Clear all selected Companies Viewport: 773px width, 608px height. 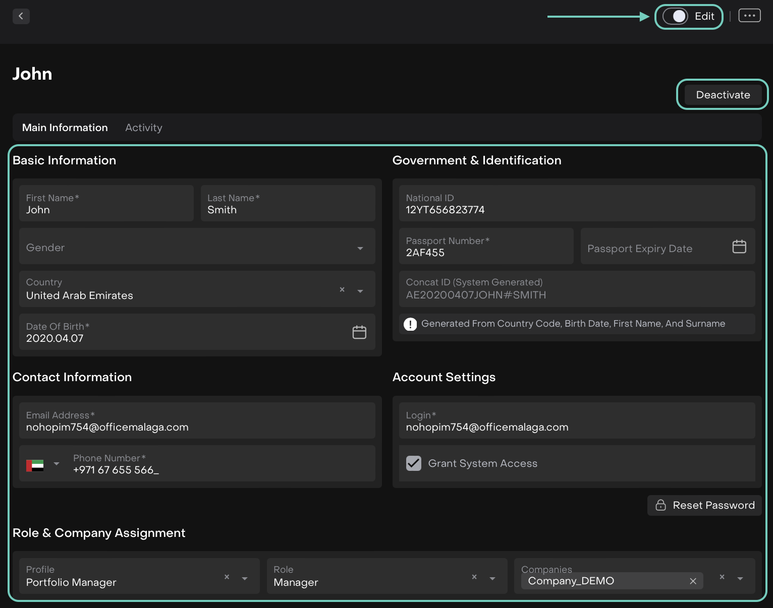722,577
